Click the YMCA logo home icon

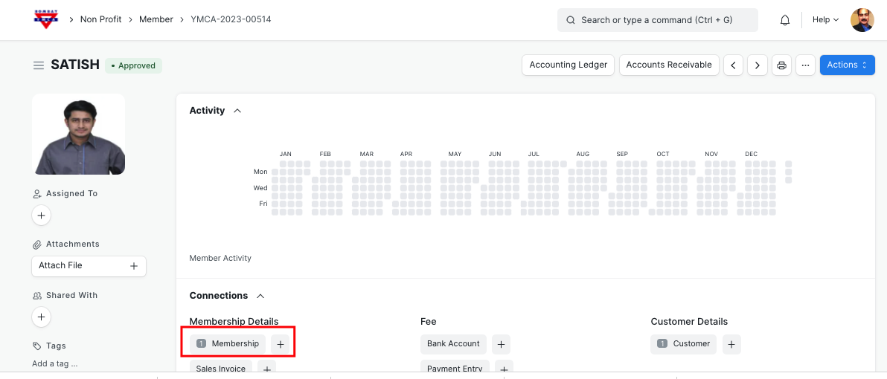click(45, 19)
